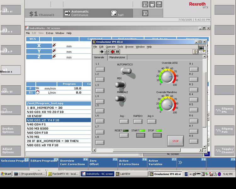
Task: Click the large red STOP button
Action: tap(176, 141)
